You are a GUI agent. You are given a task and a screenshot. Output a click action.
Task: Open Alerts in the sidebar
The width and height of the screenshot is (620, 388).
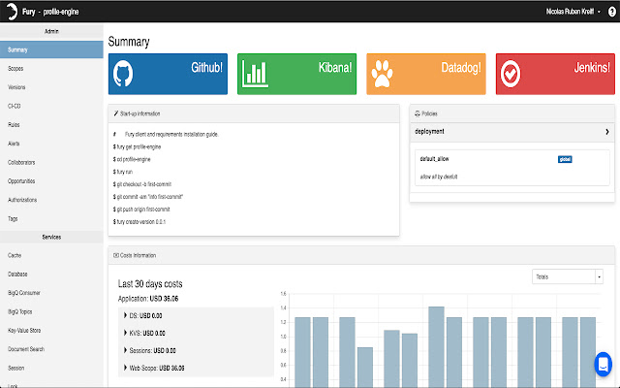(51, 144)
